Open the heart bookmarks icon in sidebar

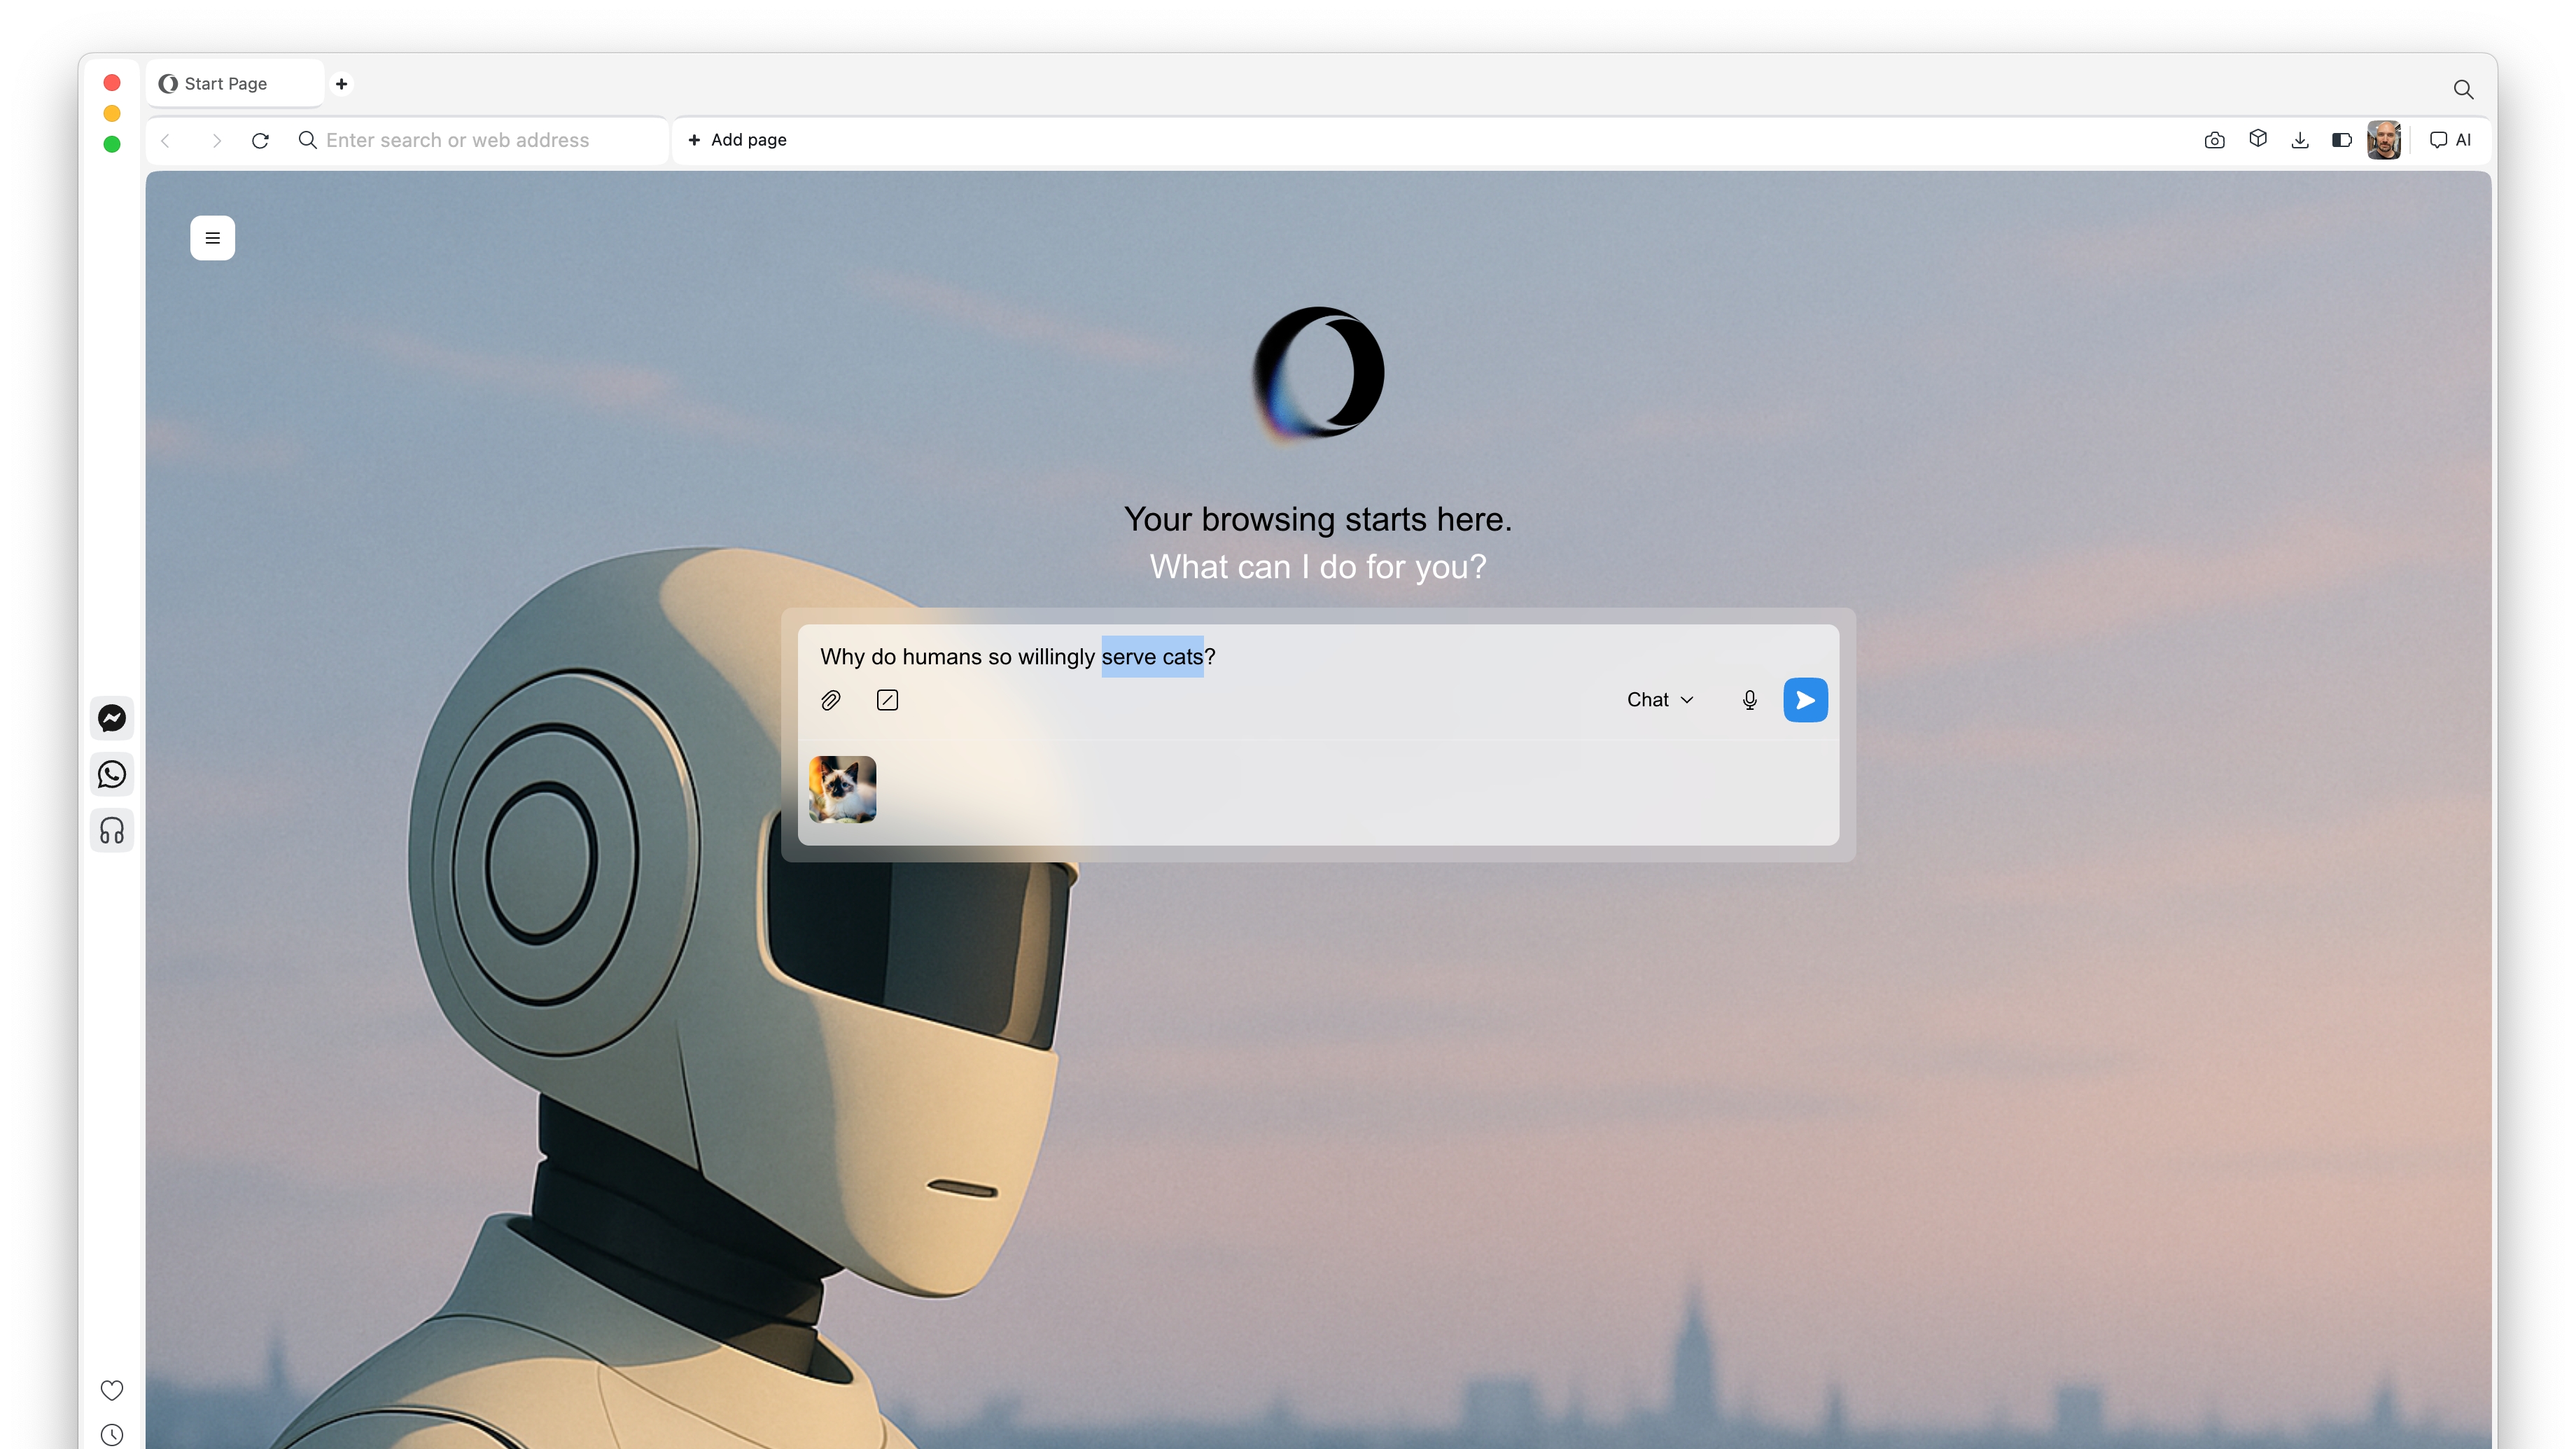[112, 1390]
